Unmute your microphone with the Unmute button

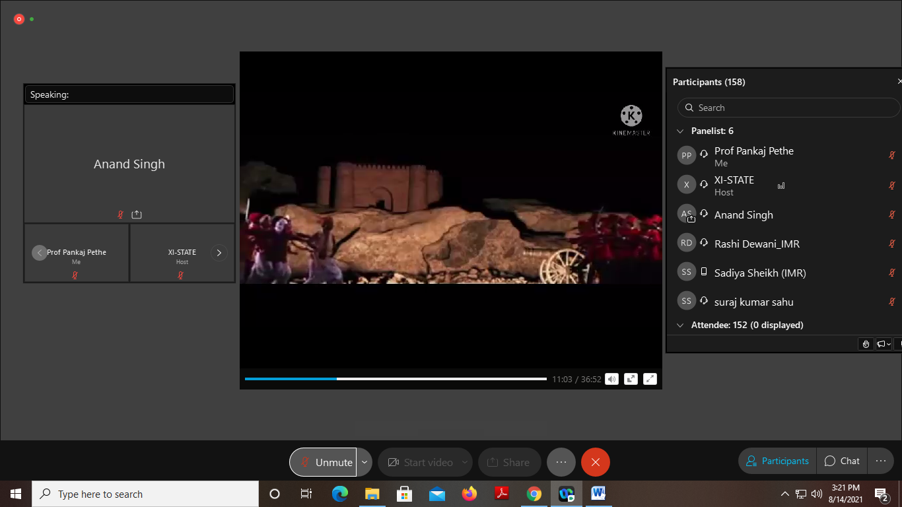pos(323,462)
